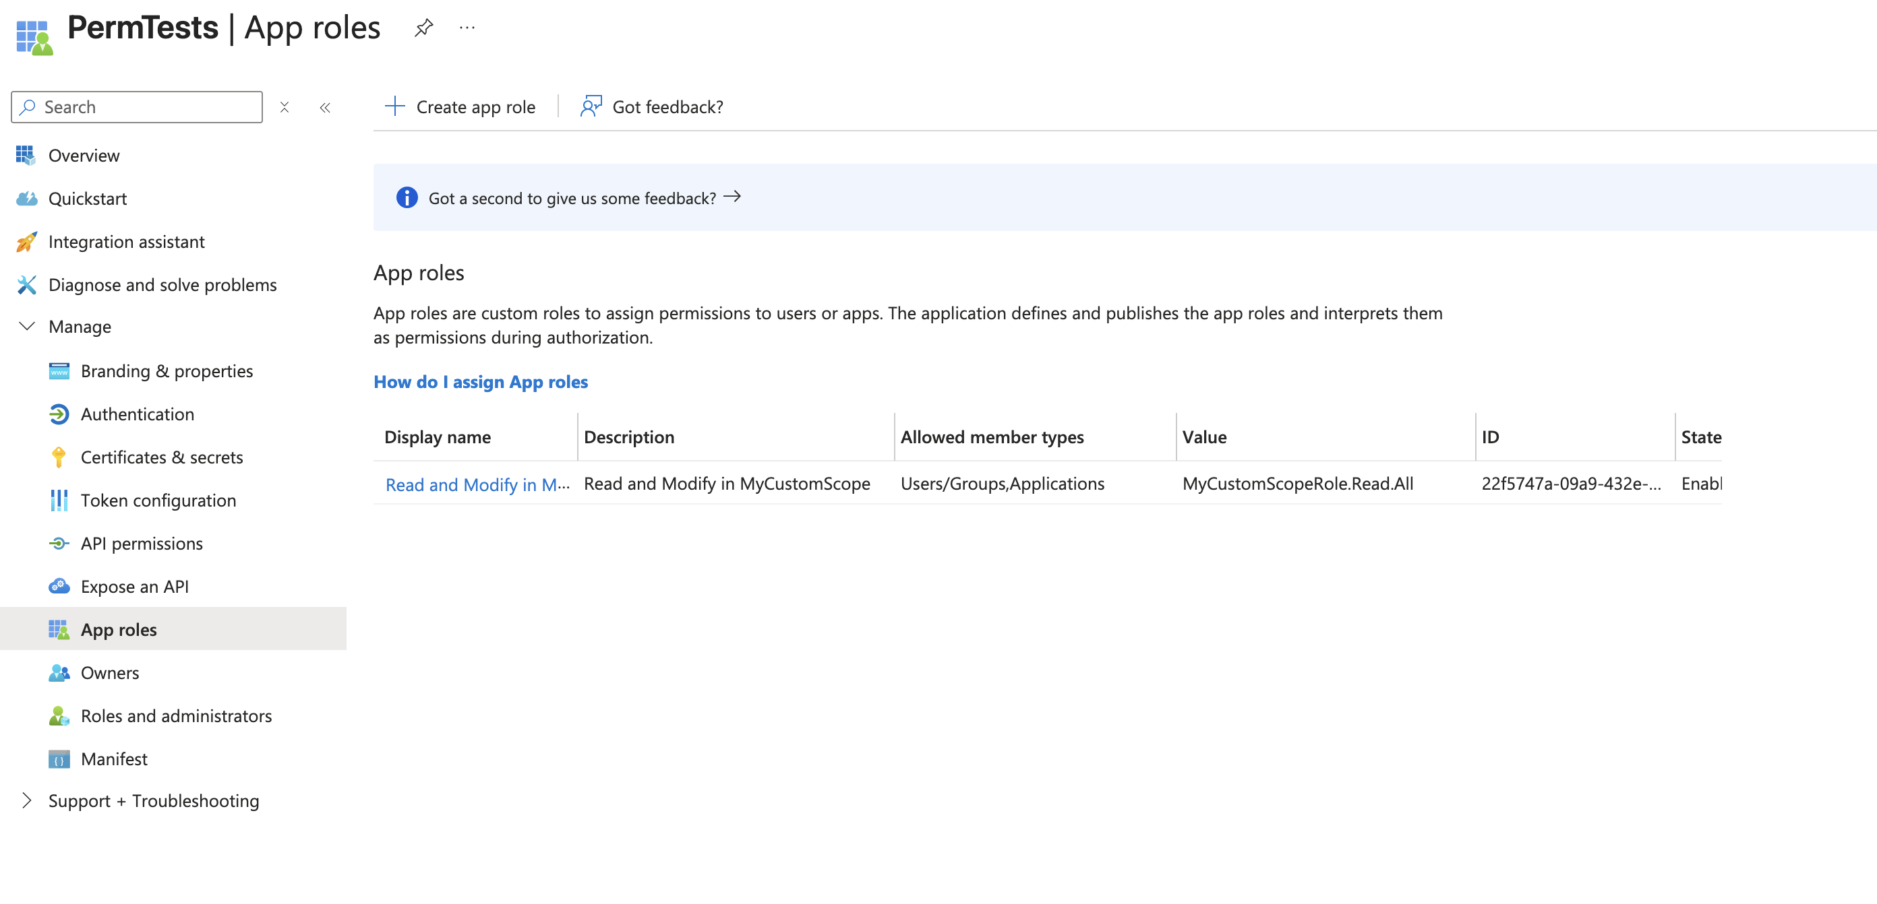Open API permissions via its icon
Image resolution: width=1877 pixels, height=904 pixels.
coord(60,543)
